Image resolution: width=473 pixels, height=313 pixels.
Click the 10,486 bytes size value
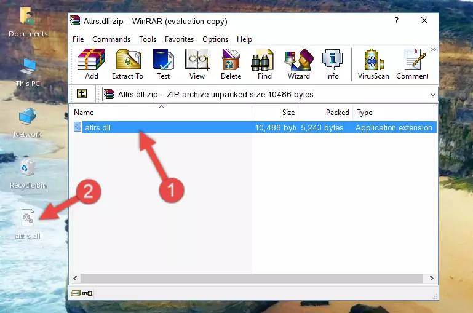tap(275, 127)
